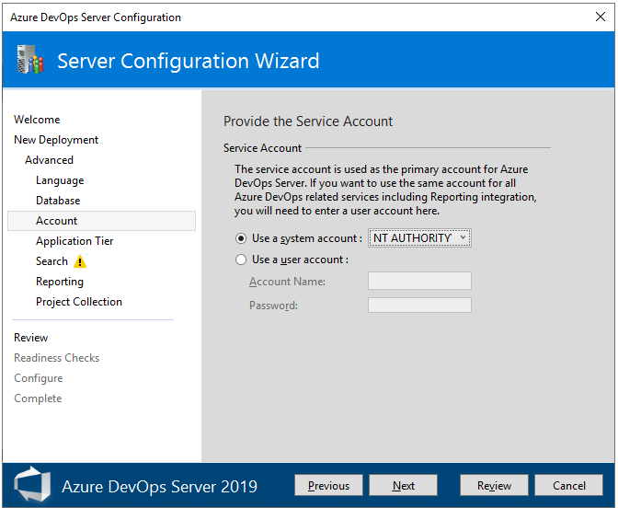Viewport: 618px width, 508px height.
Task: Select Use a system account option
Action: pos(241,238)
